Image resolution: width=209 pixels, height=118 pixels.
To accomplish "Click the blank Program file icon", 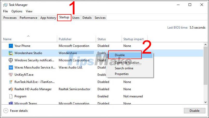I will (11, 96).
